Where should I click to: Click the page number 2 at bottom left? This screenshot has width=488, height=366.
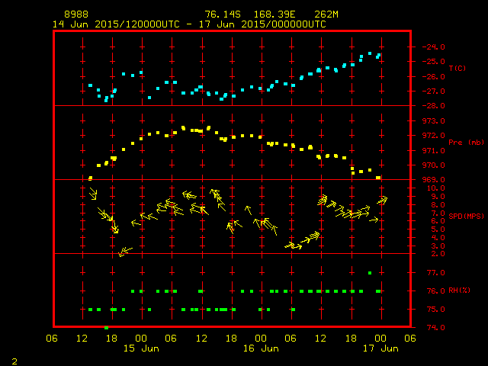click(x=14, y=361)
